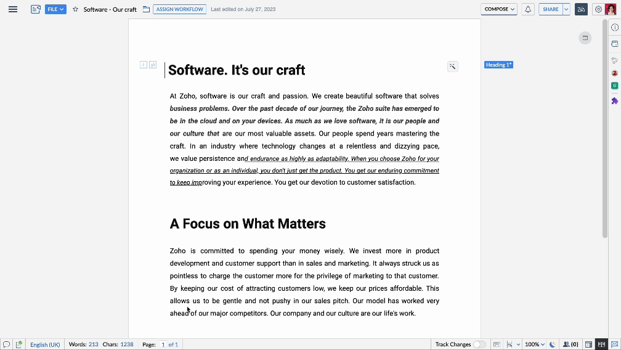Open the user profile avatar
The image size is (621, 350).
[611, 9]
